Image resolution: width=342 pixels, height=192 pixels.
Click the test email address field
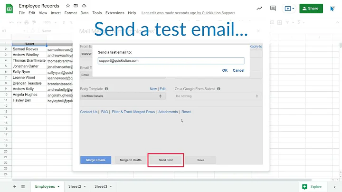(x=171, y=61)
